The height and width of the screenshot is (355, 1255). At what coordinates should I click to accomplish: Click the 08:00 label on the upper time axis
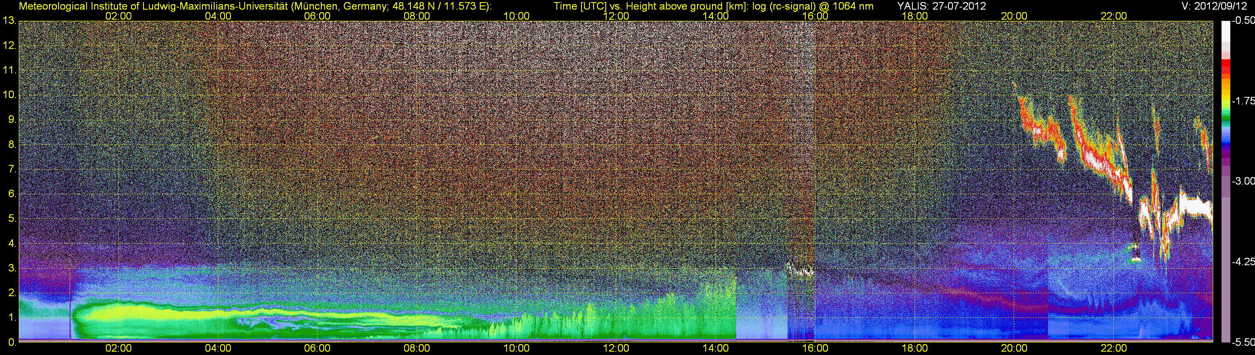417,16
